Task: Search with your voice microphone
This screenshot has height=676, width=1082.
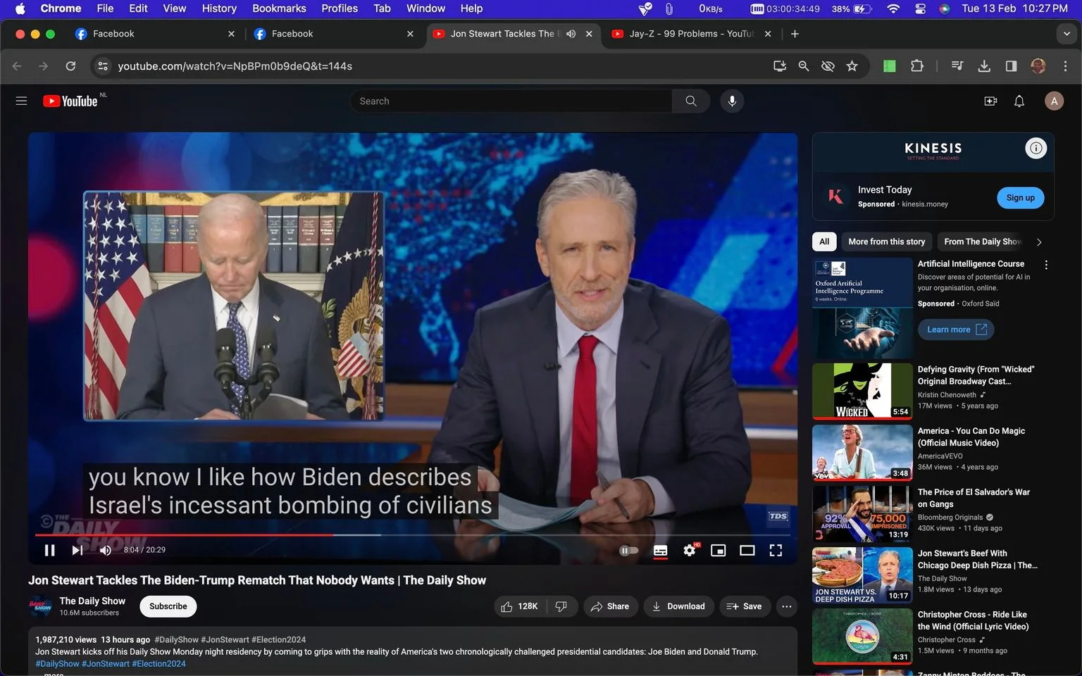Action: point(732,101)
